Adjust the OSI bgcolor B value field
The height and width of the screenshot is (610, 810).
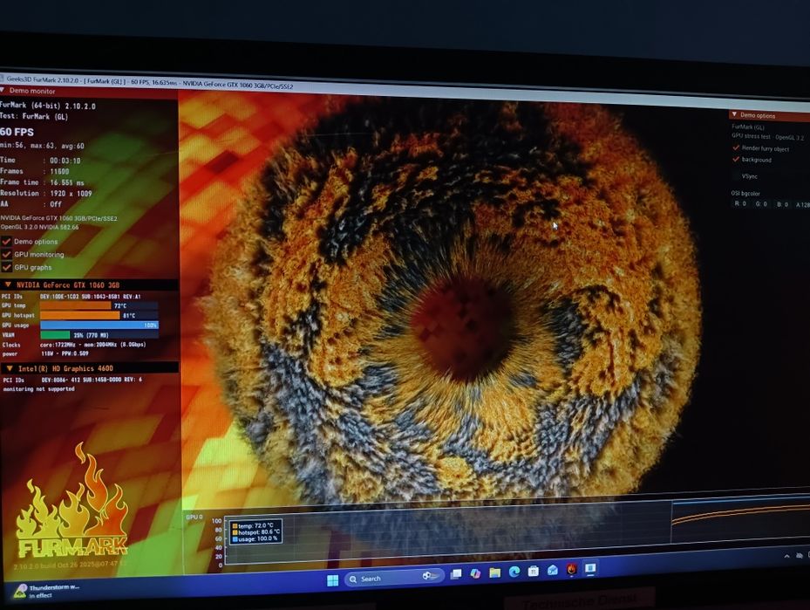(x=781, y=205)
